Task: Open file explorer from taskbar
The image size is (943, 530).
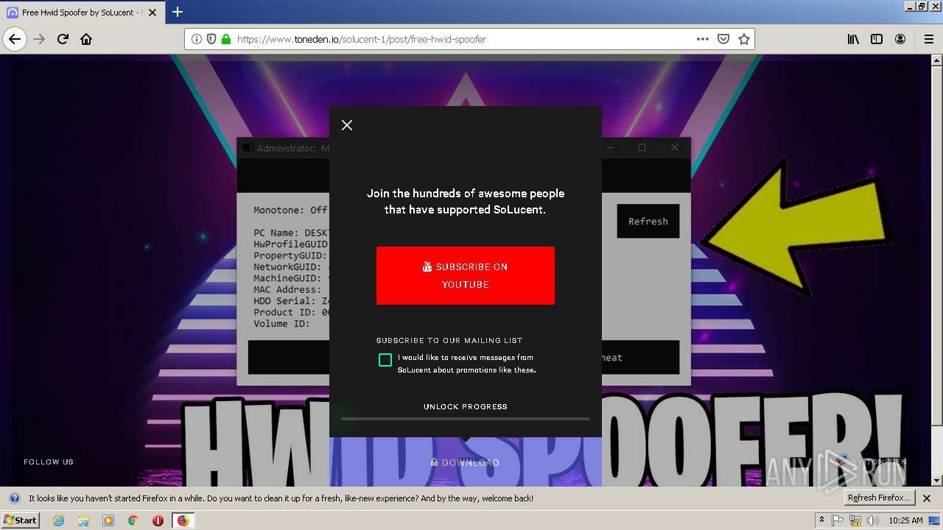Action: coord(83,520)
